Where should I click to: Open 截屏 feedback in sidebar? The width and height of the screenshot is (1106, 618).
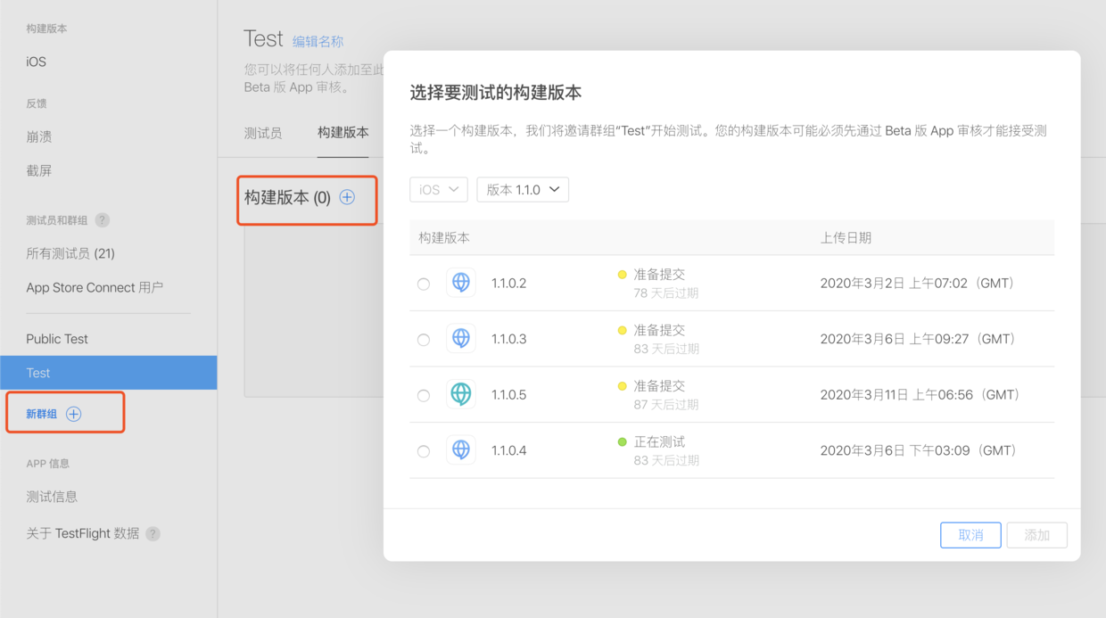[39, 170]
